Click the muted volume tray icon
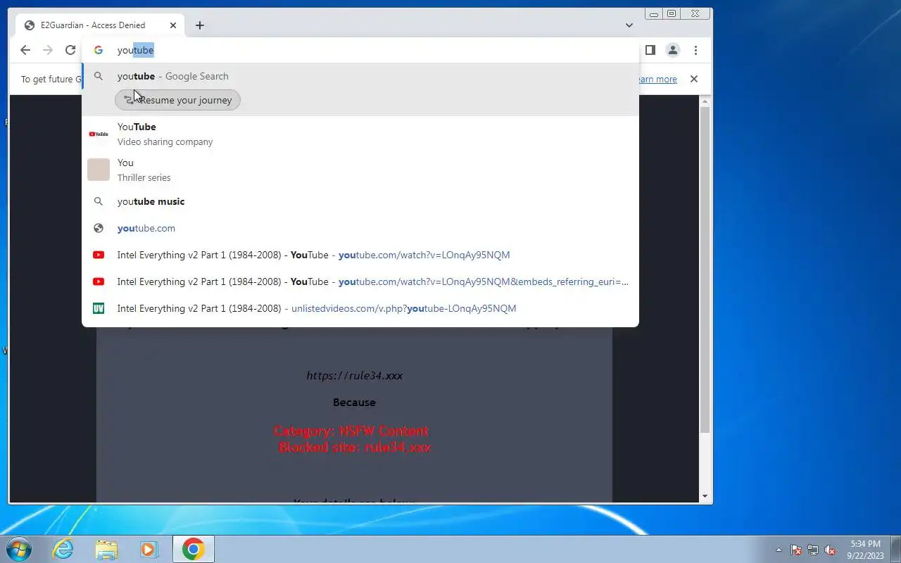The width and height of the screenshot is (901, 563). click(x=831, y=550)
